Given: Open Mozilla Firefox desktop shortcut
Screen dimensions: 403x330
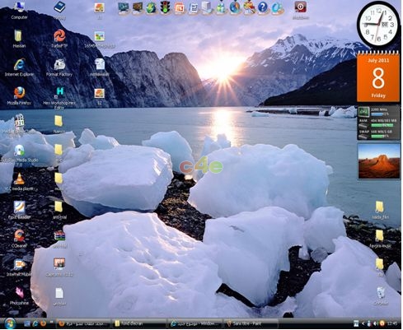Looking at the screenshot, I should point(19,96).
